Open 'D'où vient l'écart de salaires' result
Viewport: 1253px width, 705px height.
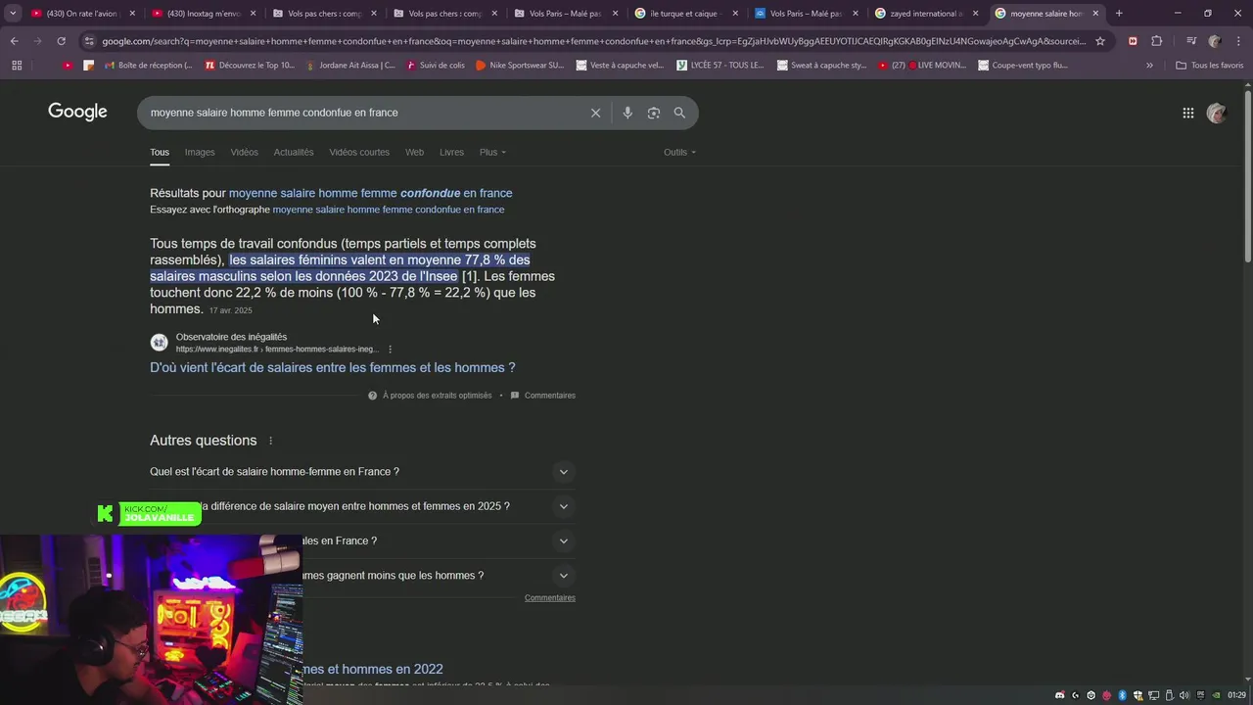click(x=333, y=367)
